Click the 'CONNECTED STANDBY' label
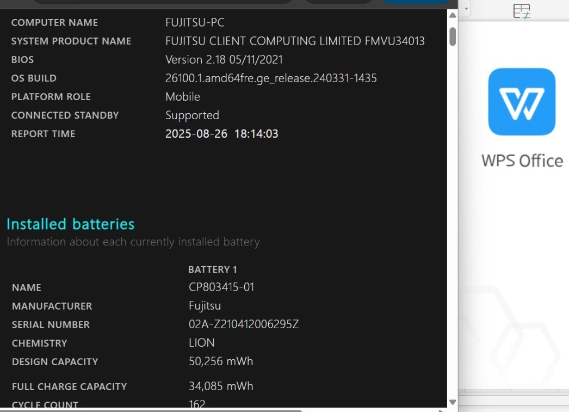Screen dimensions: 569x412 [65, 115]
